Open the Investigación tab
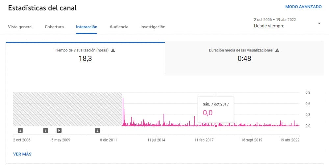This screenshot has width=329, height=165. (x=153, y=27)
